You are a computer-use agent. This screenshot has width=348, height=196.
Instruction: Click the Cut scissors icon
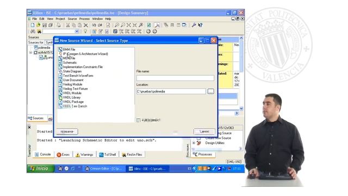tap(68, 25)
